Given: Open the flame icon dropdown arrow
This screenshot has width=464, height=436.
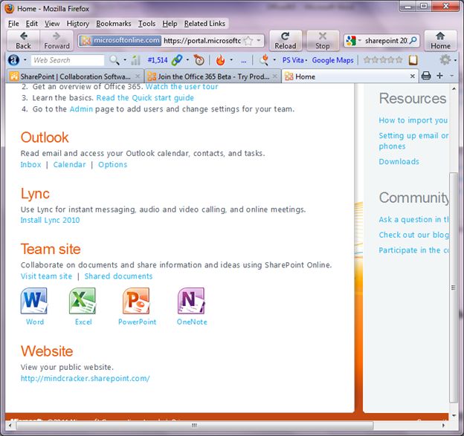Looking at the screenshot, I should pos(231,60).
